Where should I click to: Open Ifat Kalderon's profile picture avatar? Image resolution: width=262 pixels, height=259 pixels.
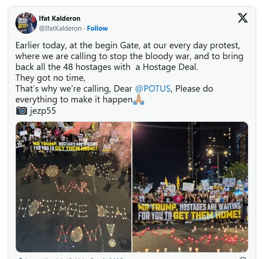[26, 23]
